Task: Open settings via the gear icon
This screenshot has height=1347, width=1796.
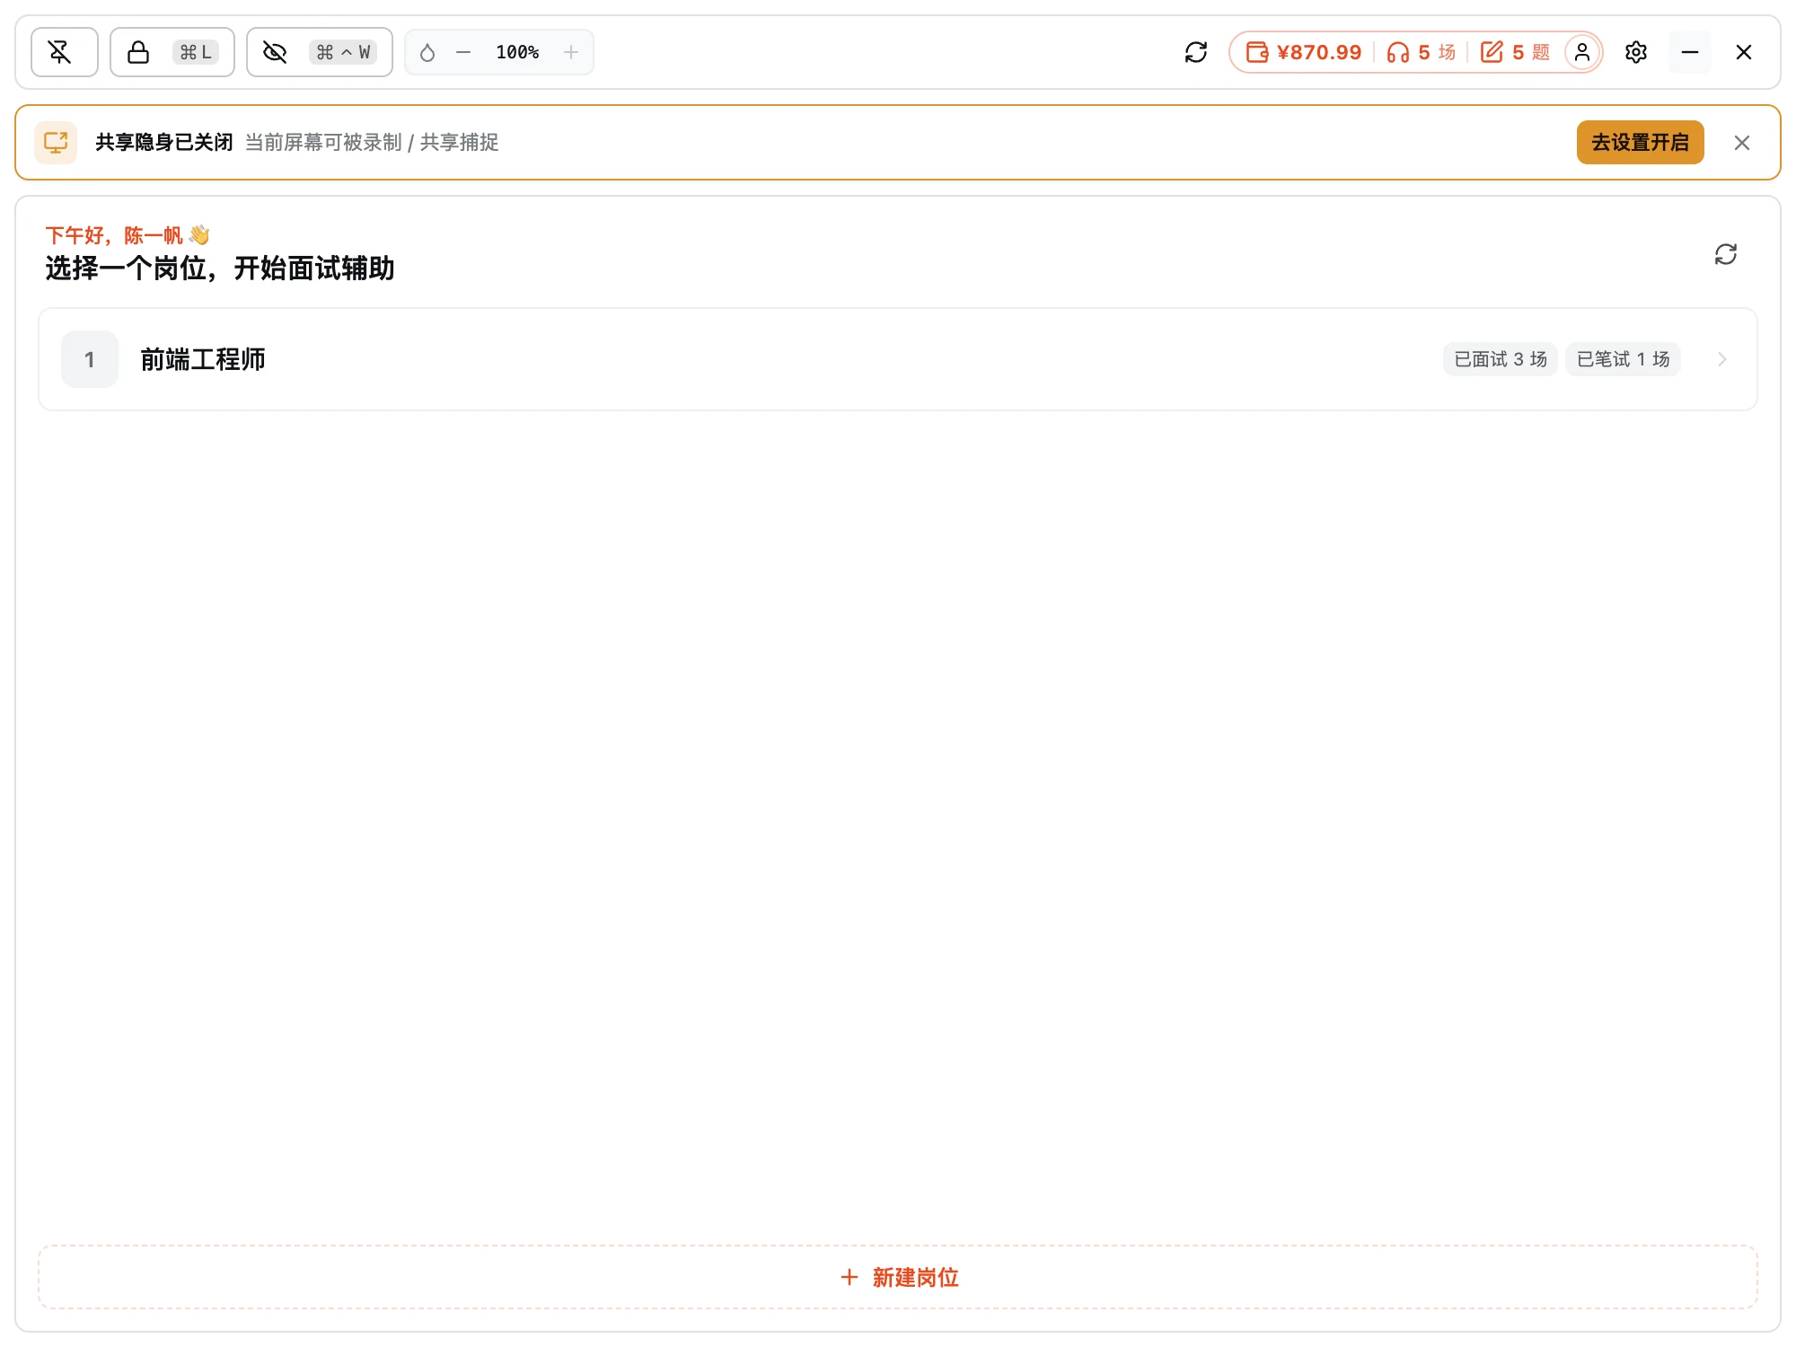Action: [x=1636, y=52]
